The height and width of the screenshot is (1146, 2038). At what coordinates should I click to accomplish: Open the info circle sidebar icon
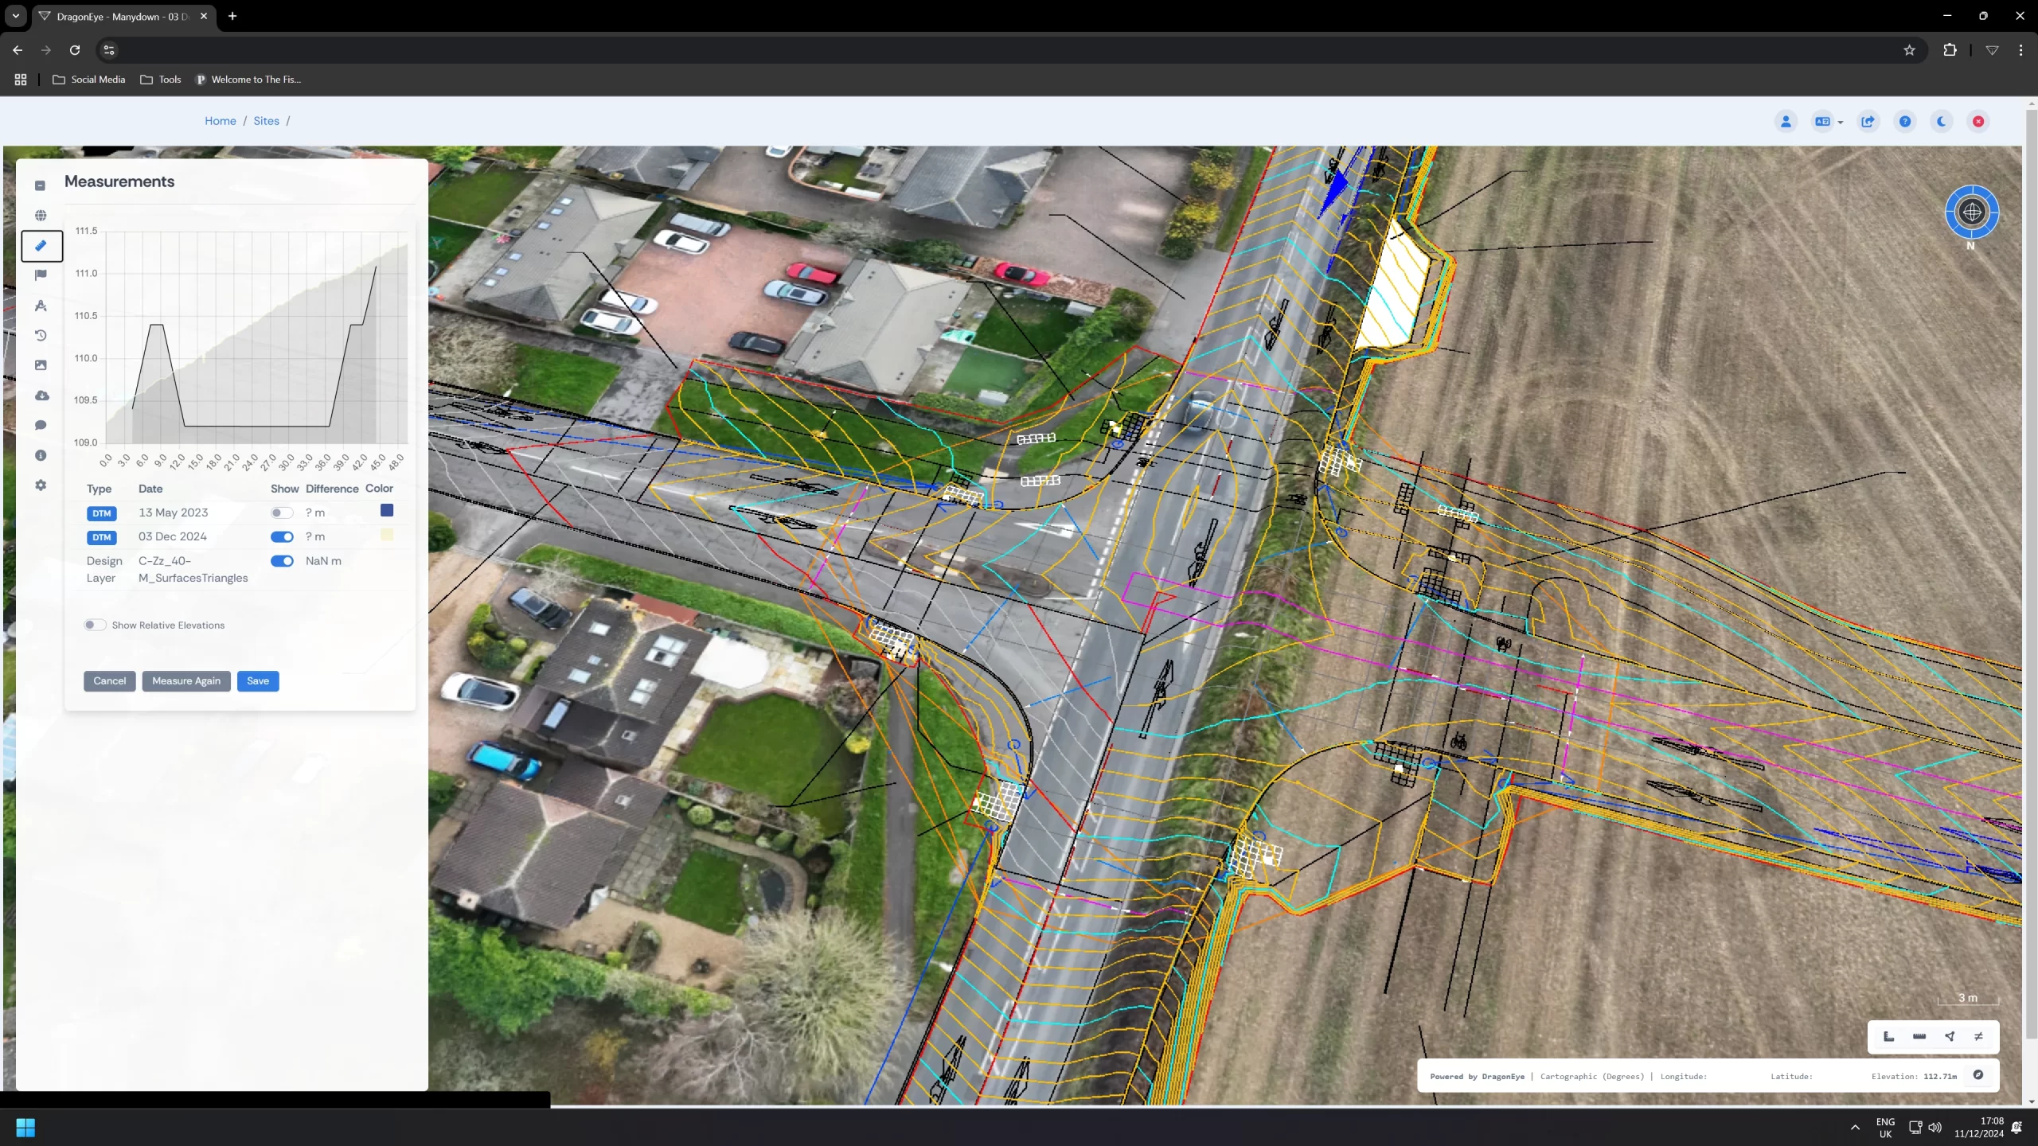(x=41, y=455)
